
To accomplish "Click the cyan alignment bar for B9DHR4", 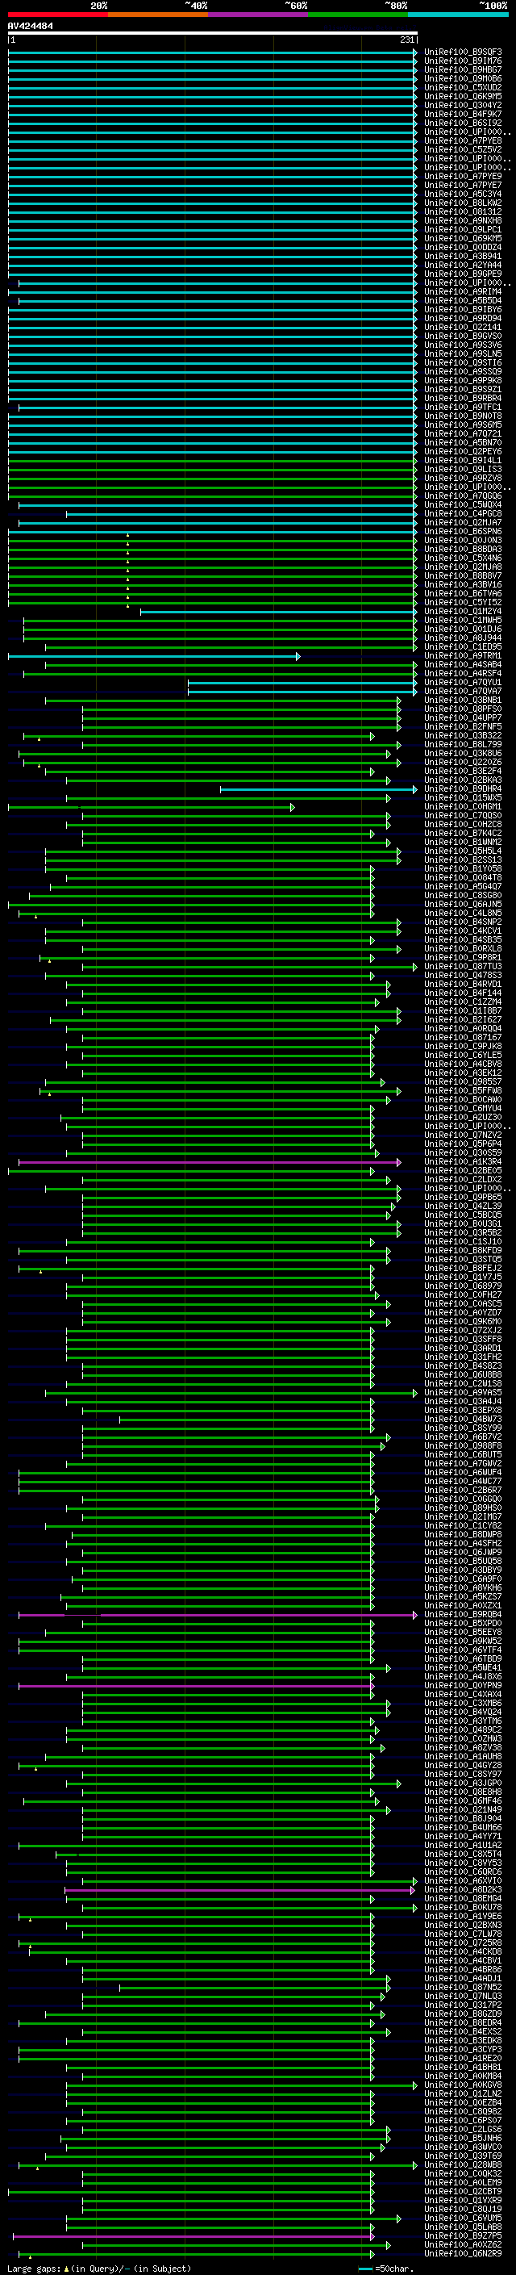I will coord(318,788).
